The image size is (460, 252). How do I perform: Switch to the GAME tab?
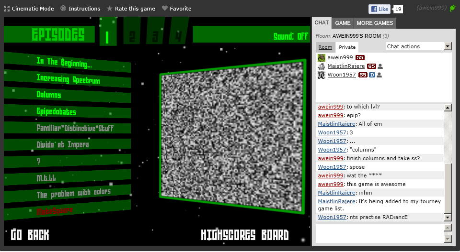coord(343,23)
